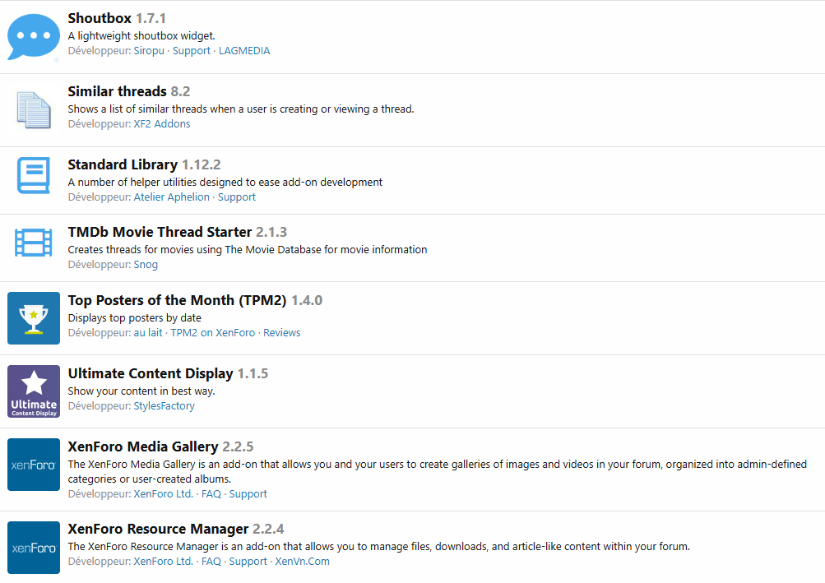Open the Reviews link for Top Posters
The height and width of the screenshot is (583, 825).
[282, 333]
